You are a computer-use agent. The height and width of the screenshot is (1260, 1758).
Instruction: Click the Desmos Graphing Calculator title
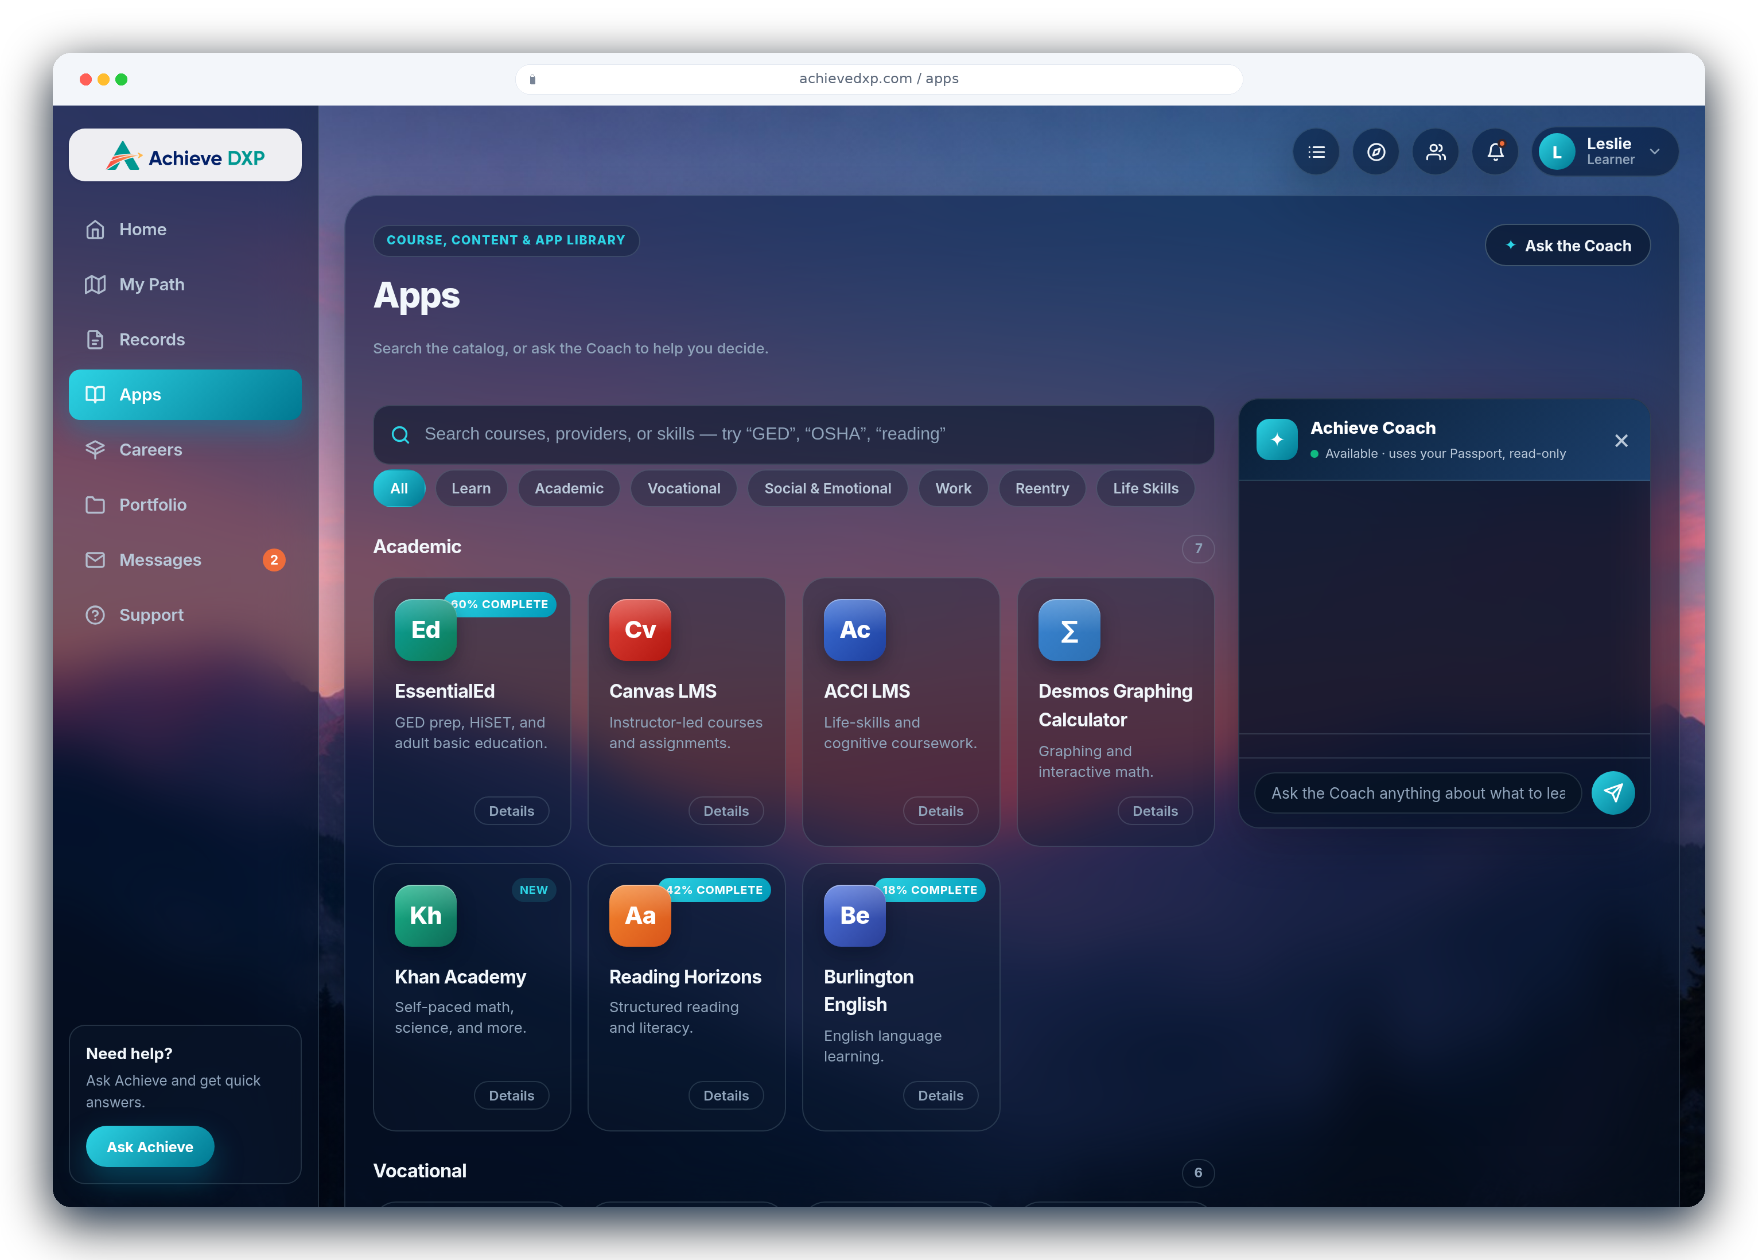click(x=1115, y=706)
